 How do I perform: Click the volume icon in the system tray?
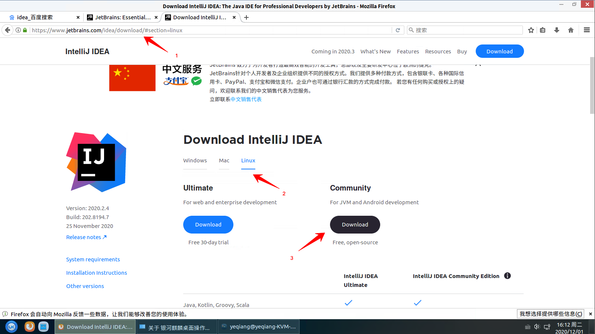[x=537, y=327]
